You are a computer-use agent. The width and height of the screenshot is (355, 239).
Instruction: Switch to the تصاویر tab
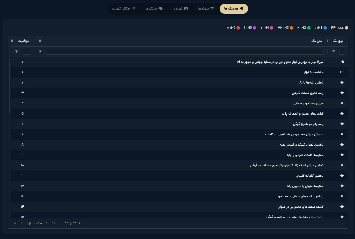(x=180, y=9)
